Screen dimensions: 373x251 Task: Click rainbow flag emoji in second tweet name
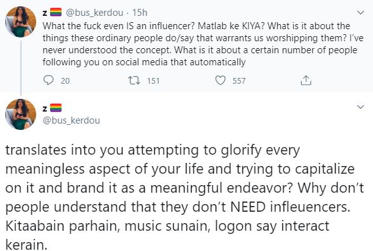click(56, 108)
